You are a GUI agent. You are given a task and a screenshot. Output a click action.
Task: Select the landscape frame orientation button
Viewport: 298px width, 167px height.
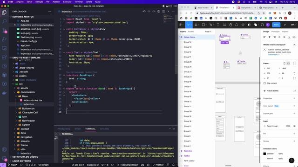click(288, 64)
